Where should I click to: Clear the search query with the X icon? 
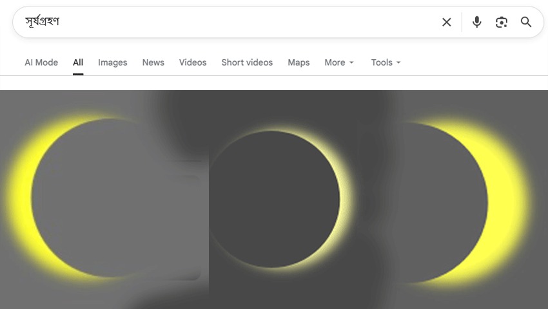point(446,23)
